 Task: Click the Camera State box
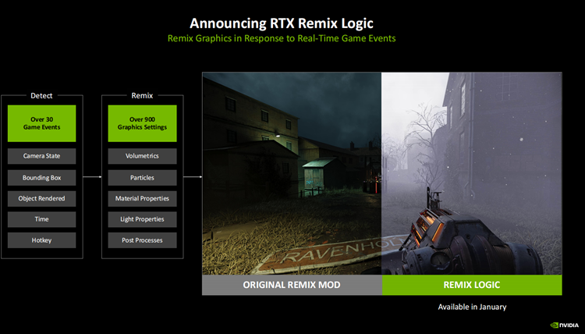point(42,156)
